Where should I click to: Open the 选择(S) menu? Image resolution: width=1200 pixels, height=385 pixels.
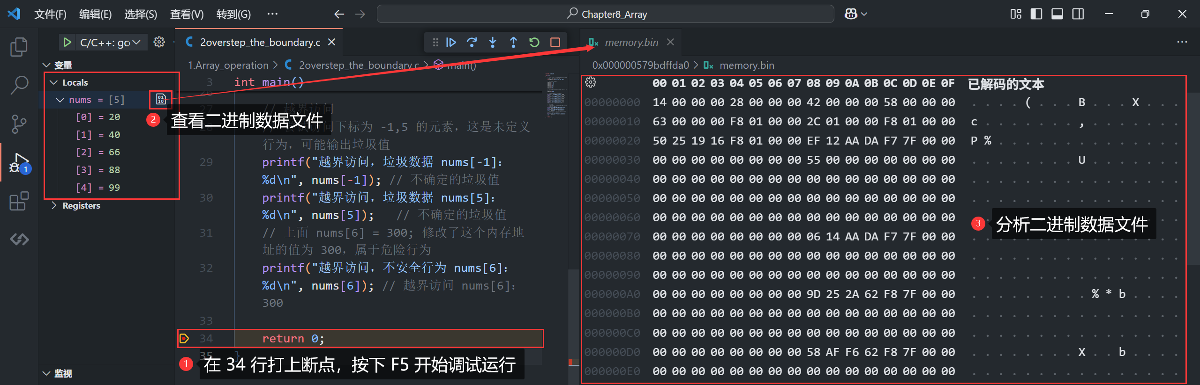tap(141, 14)
